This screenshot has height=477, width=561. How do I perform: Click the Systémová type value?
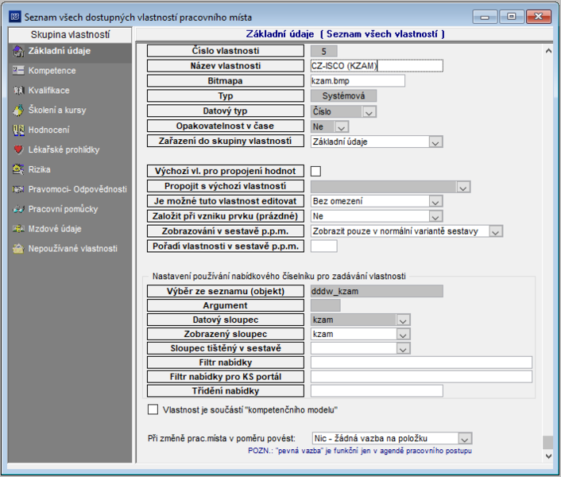343,96
